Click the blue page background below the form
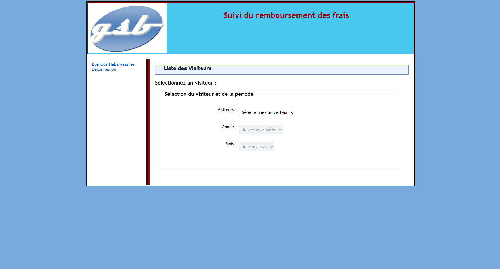The height and width of the screenshot is (269, 500). pyautogui.click(x=250, y=226)
